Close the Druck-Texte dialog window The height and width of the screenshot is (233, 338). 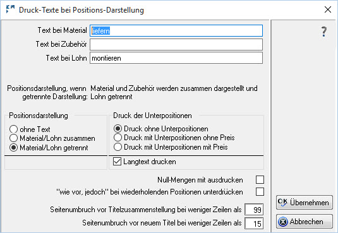(x=328, y=9)
